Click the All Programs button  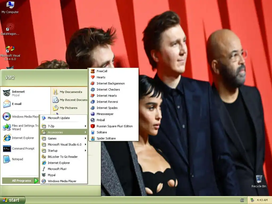pyautogui.click(x=20, y=181)
